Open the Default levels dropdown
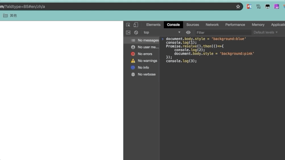 pos(265,32)
